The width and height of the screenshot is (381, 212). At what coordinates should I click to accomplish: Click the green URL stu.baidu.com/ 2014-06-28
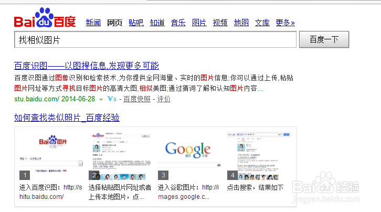coord(55,99)
